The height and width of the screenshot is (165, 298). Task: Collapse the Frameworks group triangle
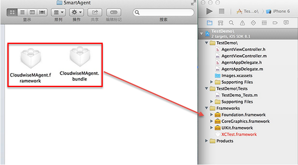pyautogui.click(x=207, y=108)
